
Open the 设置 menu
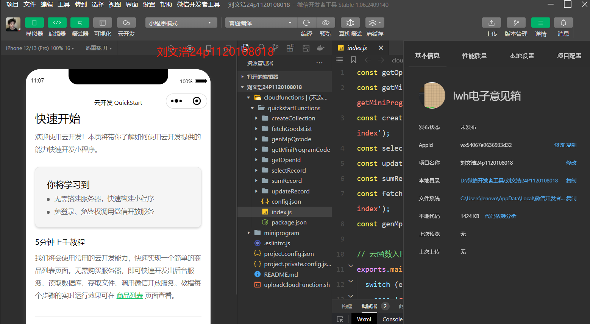(149, 5)
